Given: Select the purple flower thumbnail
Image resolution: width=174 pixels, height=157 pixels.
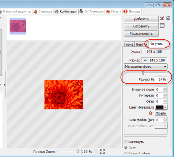Looking at the screenshot, I should 18,26.
